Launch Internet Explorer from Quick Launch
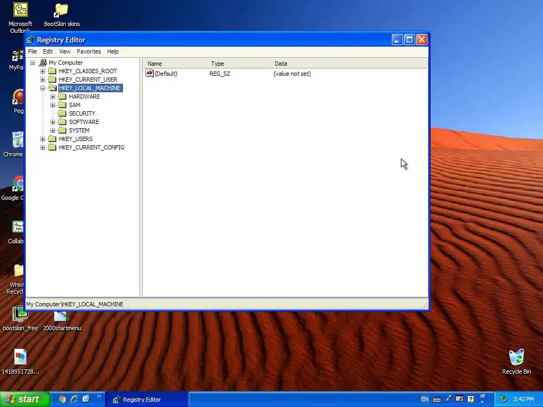 pos(74,400)
